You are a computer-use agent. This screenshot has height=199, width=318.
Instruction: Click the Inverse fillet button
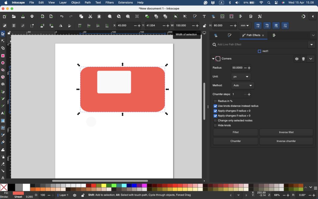pyautogui.click(x=286, y=132)
